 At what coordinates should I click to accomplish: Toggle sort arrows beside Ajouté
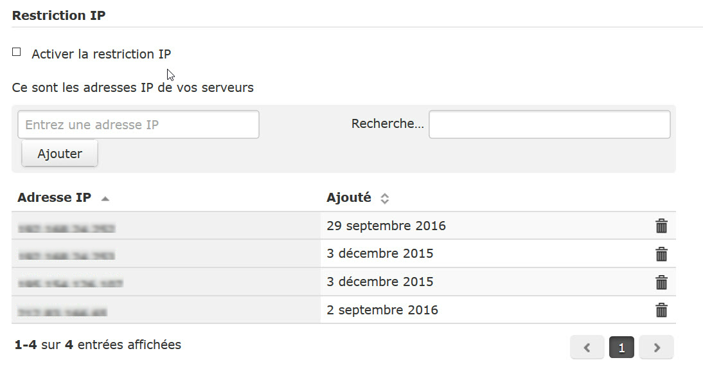(x=385, y=198)
